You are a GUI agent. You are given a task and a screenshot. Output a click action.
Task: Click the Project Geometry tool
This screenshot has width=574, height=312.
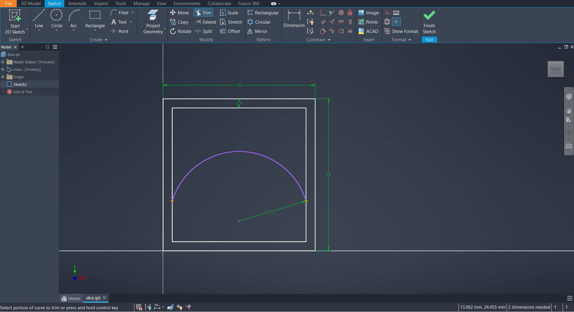[x=153, y=22]
